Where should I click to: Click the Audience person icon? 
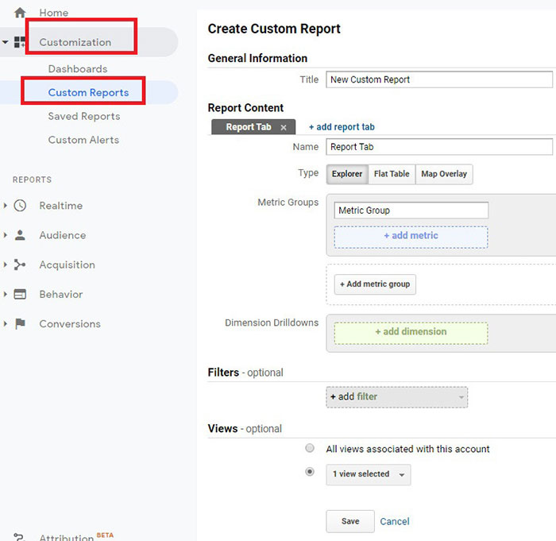21,235
